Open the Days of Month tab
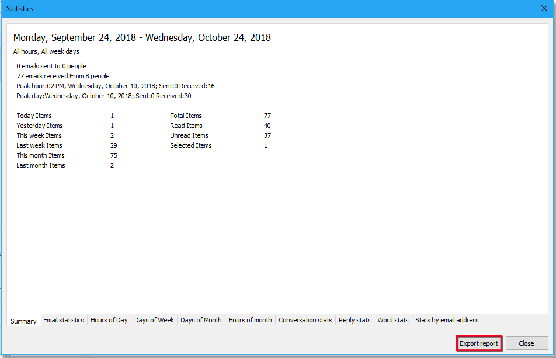The width and height of the screenshot is (556, 358). 200,320
